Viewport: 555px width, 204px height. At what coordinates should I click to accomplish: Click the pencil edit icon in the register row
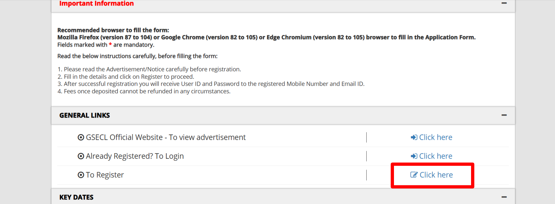click(414, 175)
